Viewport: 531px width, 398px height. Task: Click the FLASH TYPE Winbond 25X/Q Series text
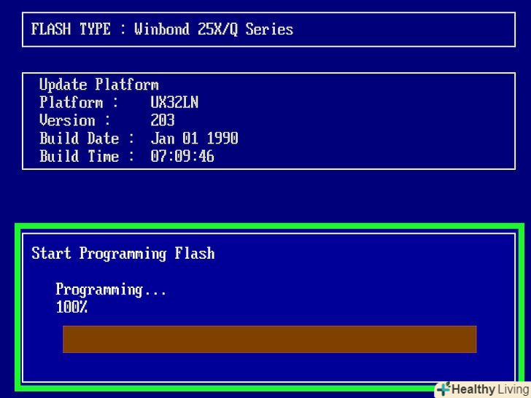[x=162, y=29]
